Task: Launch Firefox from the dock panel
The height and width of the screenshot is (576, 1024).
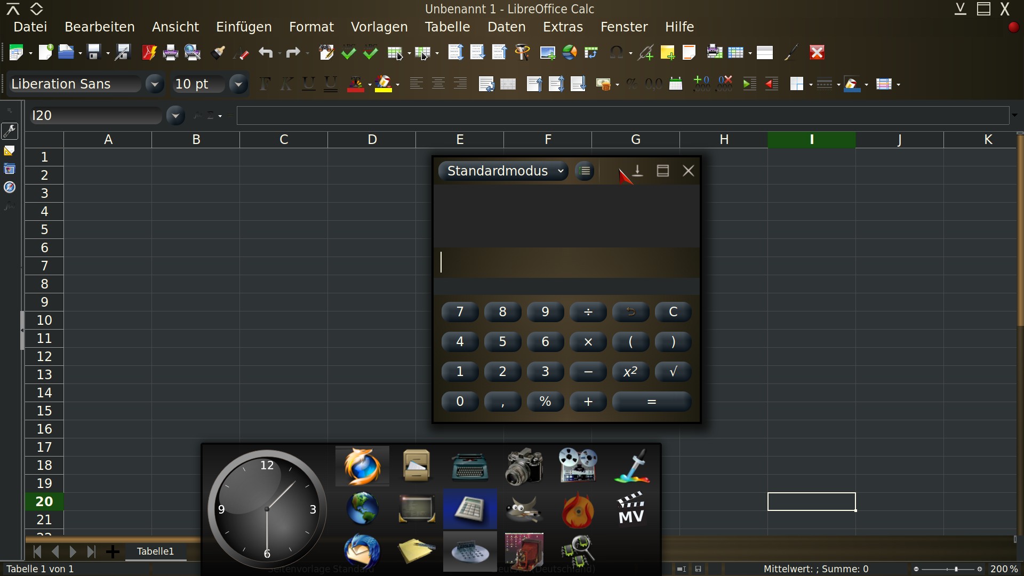Action: (362, 466)
